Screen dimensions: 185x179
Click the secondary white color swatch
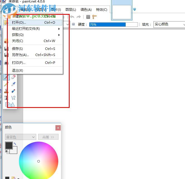15,151
